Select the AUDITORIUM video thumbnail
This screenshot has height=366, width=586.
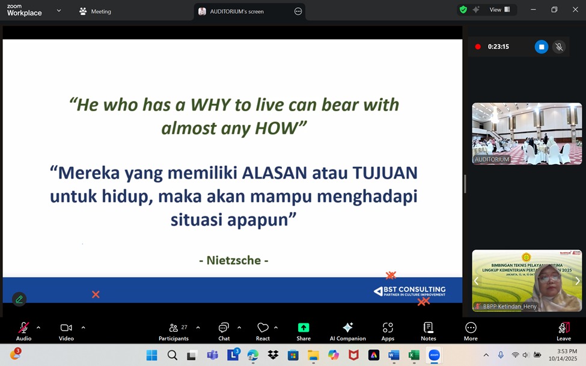click(526, 133)
